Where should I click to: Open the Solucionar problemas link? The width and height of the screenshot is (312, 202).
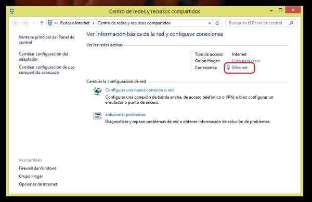tap(125, 115)
